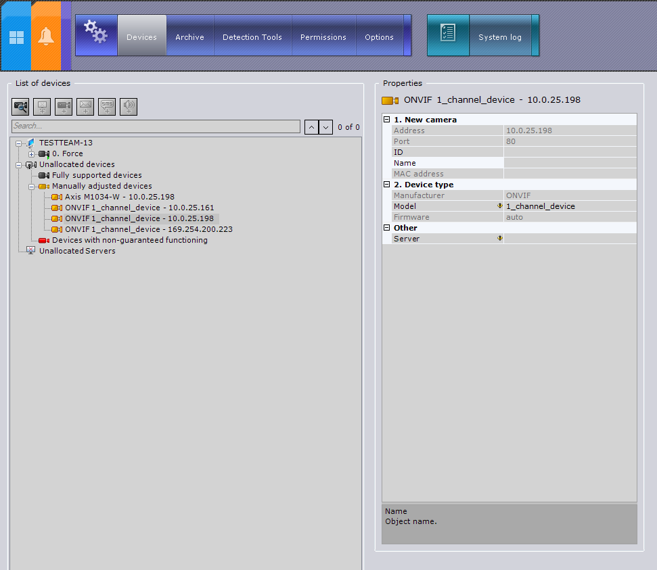Screen dimensions: 657x570
Task: Open the alarms bell panel
Action: click(46, 37)
